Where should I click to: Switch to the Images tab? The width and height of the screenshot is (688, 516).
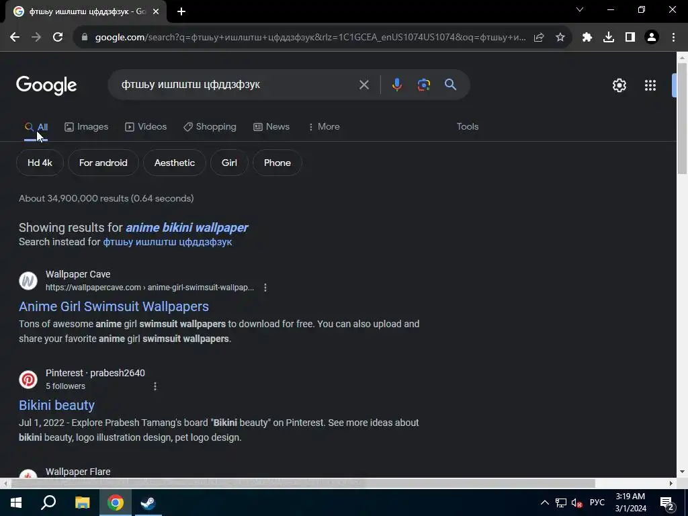coord(87,127)
